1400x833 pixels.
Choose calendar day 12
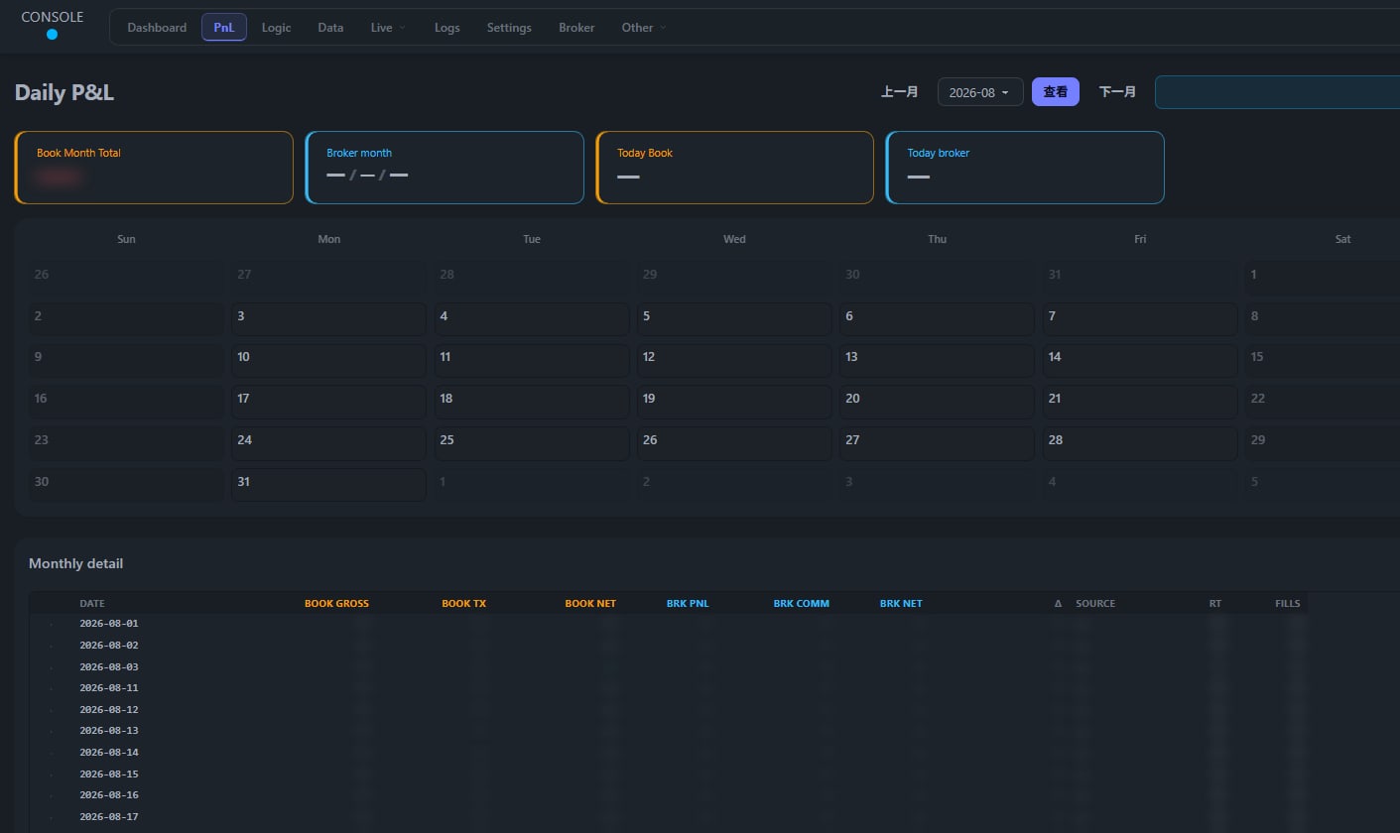pyautogui.click(x=734, y=360)
